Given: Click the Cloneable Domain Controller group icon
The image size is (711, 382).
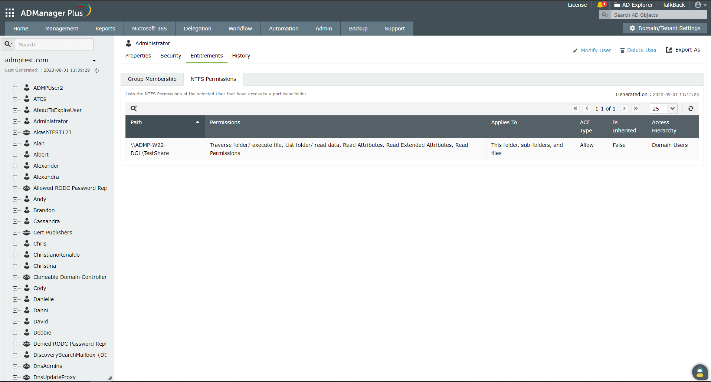Looking at the screenshot, I should (x=26, y=277).
